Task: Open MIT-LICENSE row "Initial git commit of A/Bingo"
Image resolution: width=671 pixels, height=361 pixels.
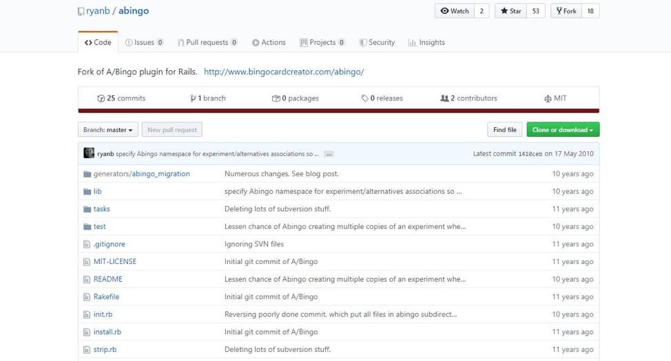Action: tap(271, 261)
